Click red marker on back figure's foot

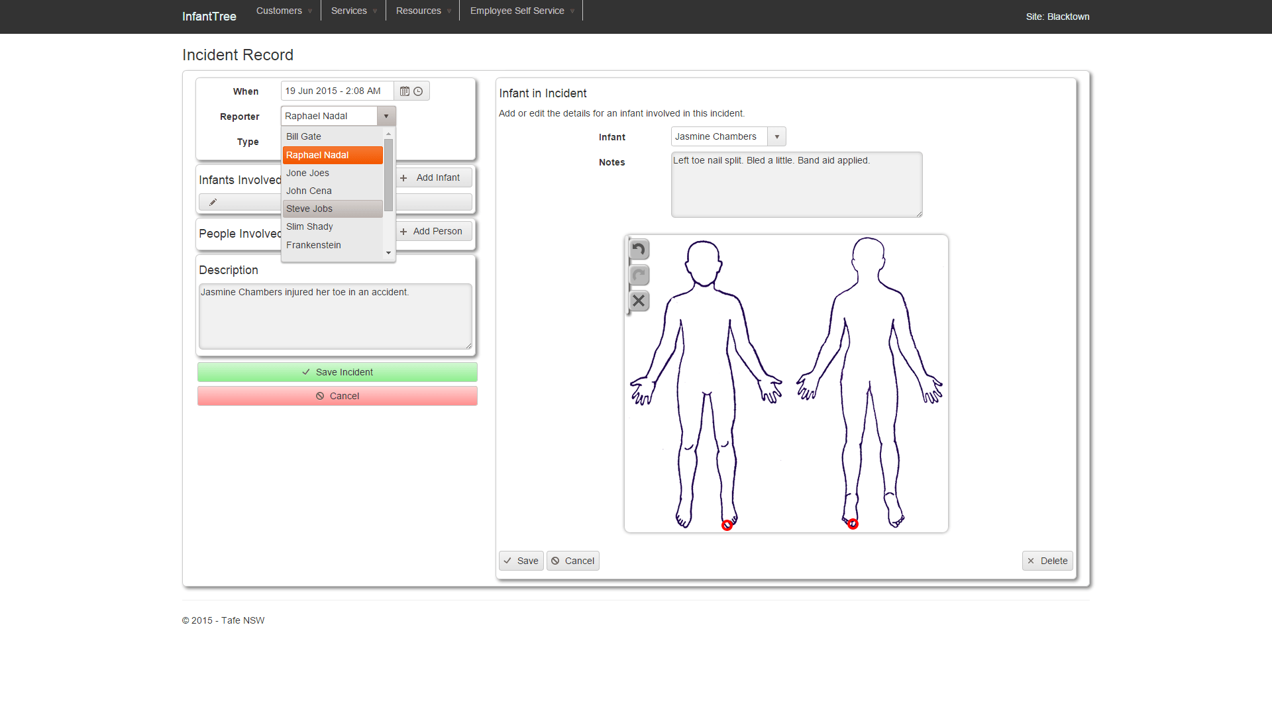click(x=853, y=524)
